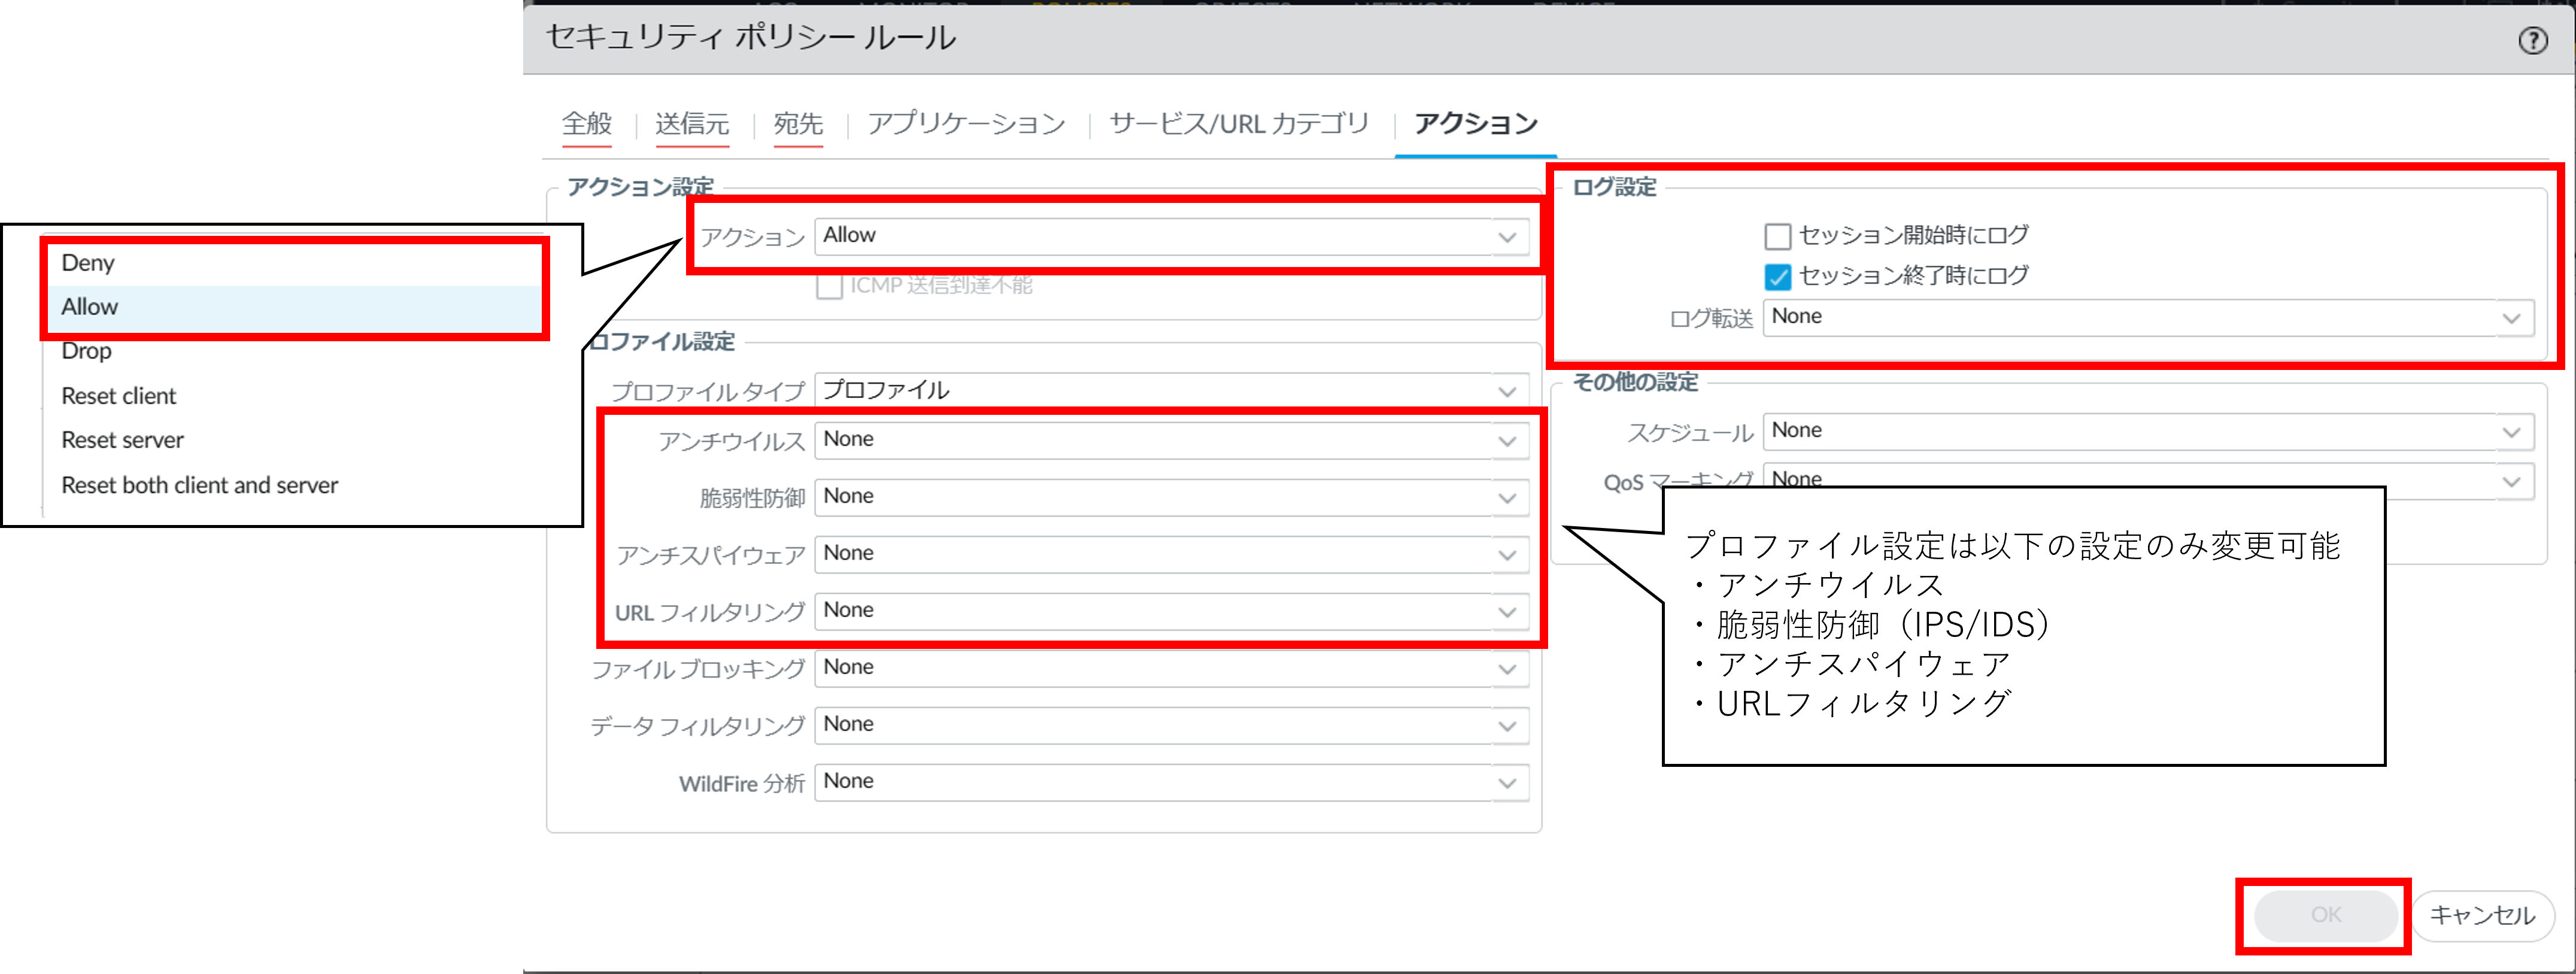Toggle ICMP unreachable checkbox

pyautogui.click(x=829, y=287)
